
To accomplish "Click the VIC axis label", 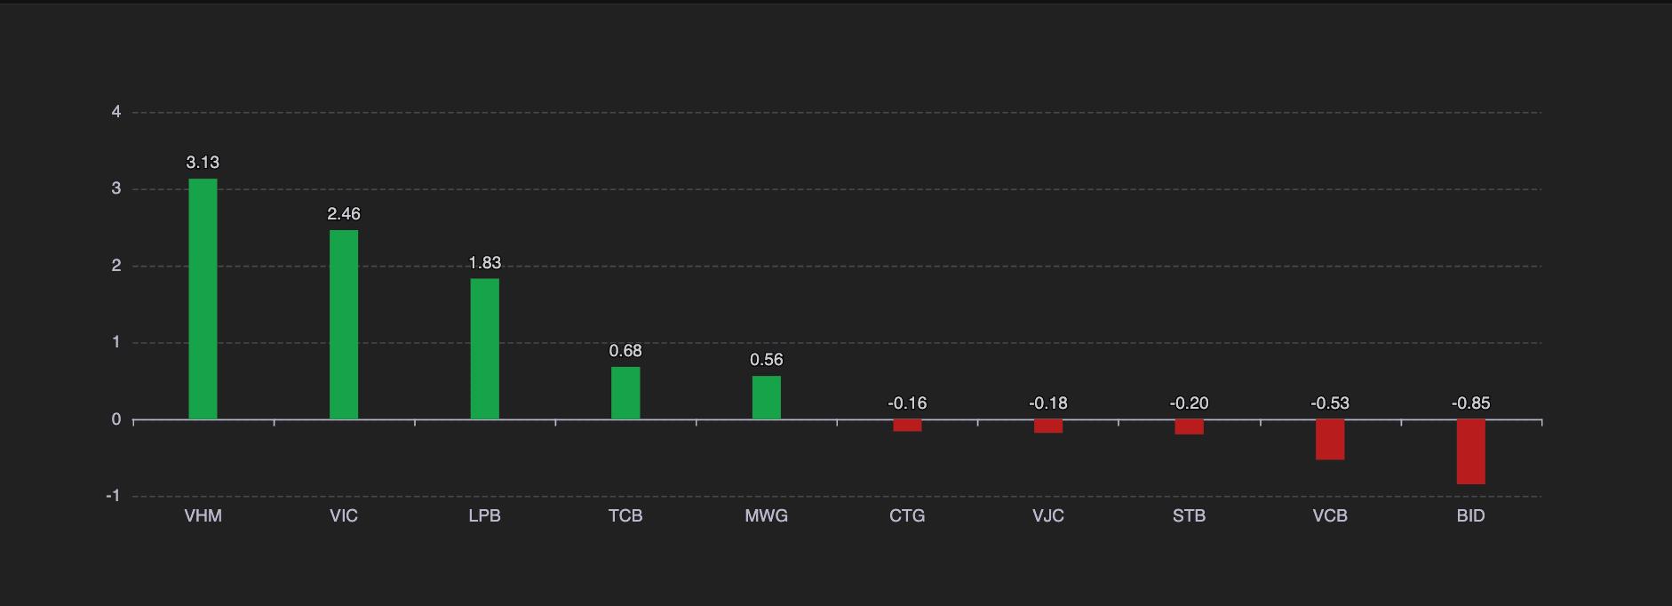I will point(344,516).
